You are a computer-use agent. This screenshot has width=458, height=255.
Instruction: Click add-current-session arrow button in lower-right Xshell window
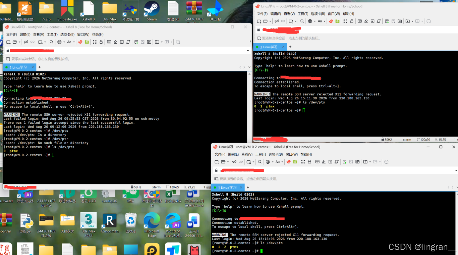tap(216, 179)
